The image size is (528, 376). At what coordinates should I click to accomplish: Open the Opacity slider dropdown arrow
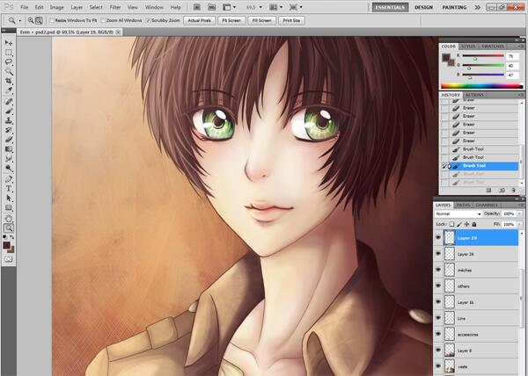519,213
